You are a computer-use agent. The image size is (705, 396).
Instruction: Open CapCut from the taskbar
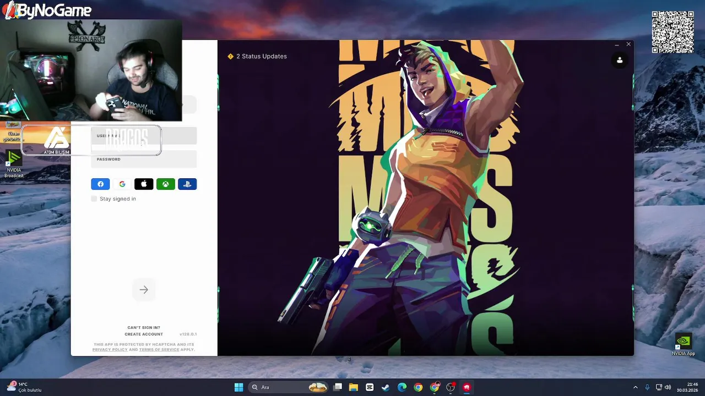pos(370,387)
